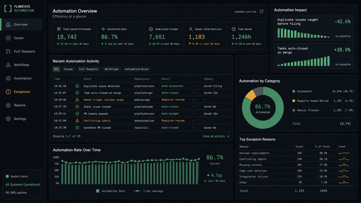361x203 pixels.
Task: Switch to Workflows activity tab
Action: click(x=112, y=69)
